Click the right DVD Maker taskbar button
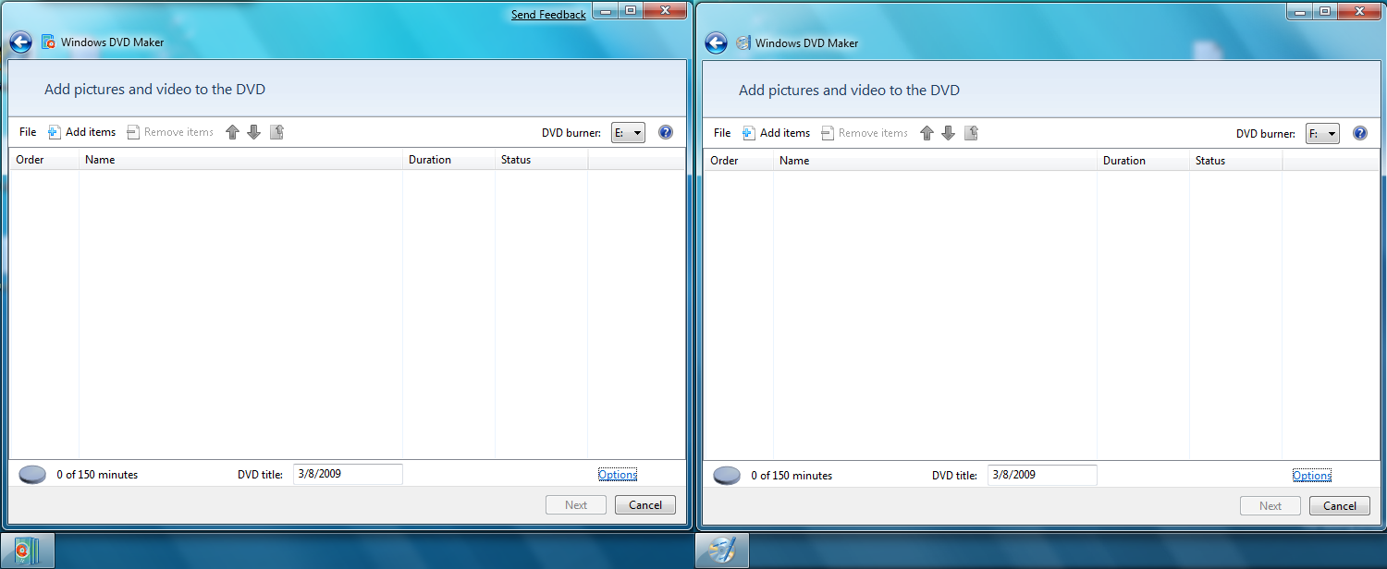1387x569 pixels. (x=722, y=551)
